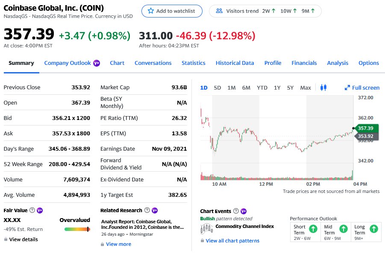The width and height of the screenshot is (385, 254).
Task: Click the help icon next to Chart Events
Action: pos(236,211)
